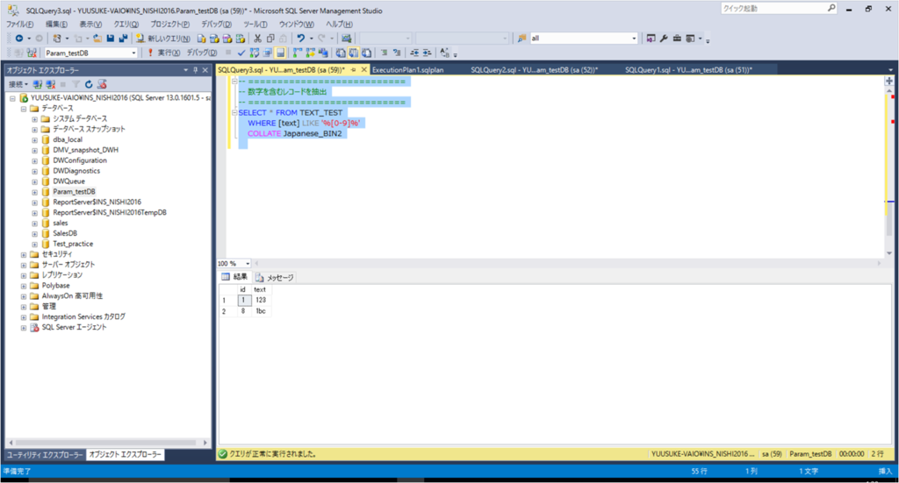Select the Param_testDB database in tree

(x=74, y=192)
